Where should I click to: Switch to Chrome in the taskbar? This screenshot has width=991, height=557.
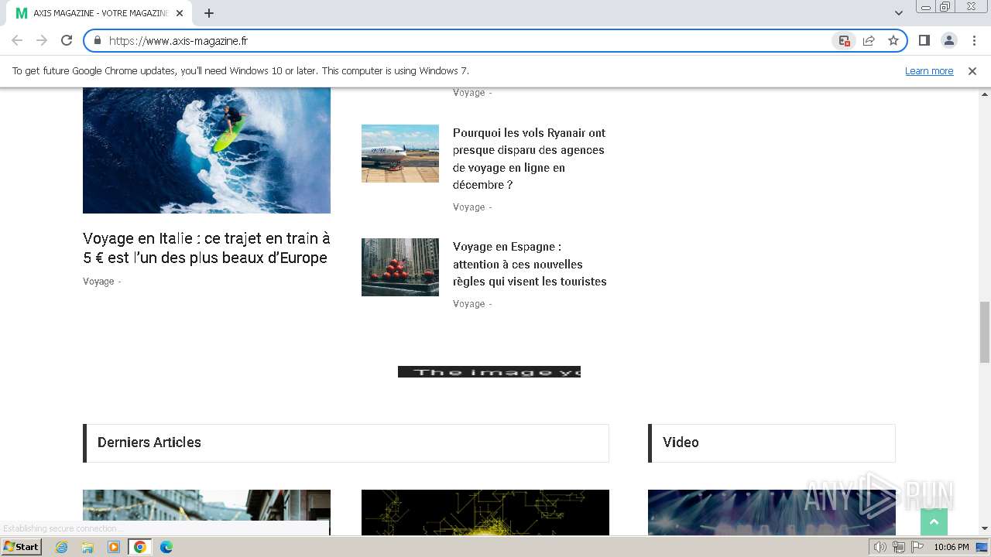140,547
